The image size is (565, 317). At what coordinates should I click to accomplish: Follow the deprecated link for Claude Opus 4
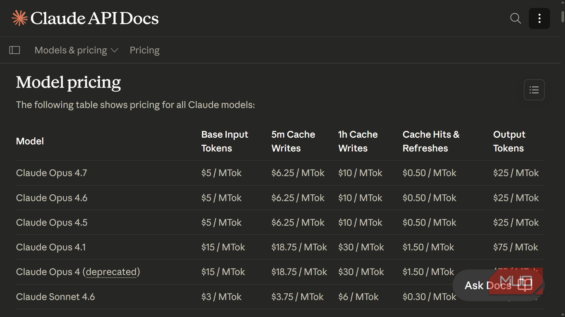click(x=111, y=272)
